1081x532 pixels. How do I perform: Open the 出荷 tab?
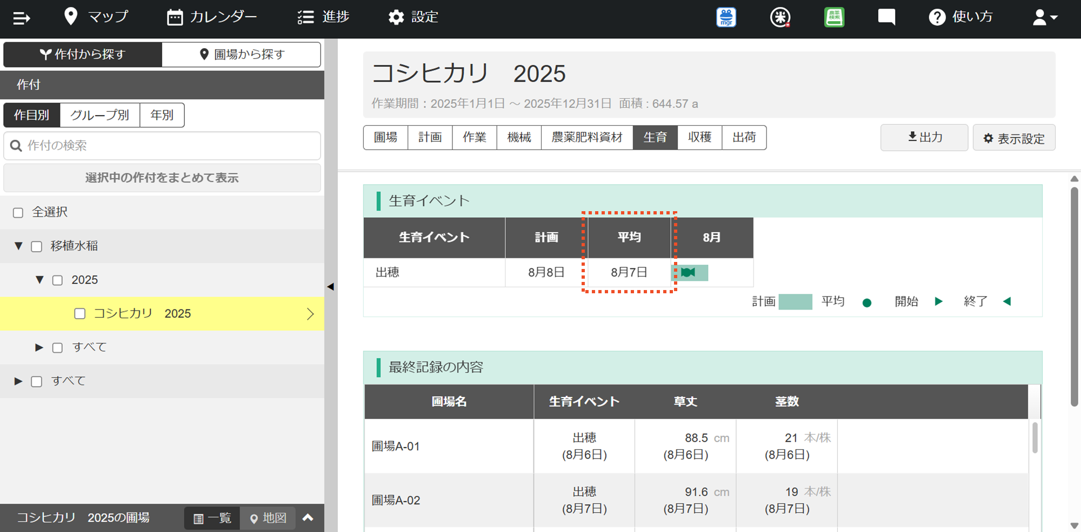pos(744,137)
